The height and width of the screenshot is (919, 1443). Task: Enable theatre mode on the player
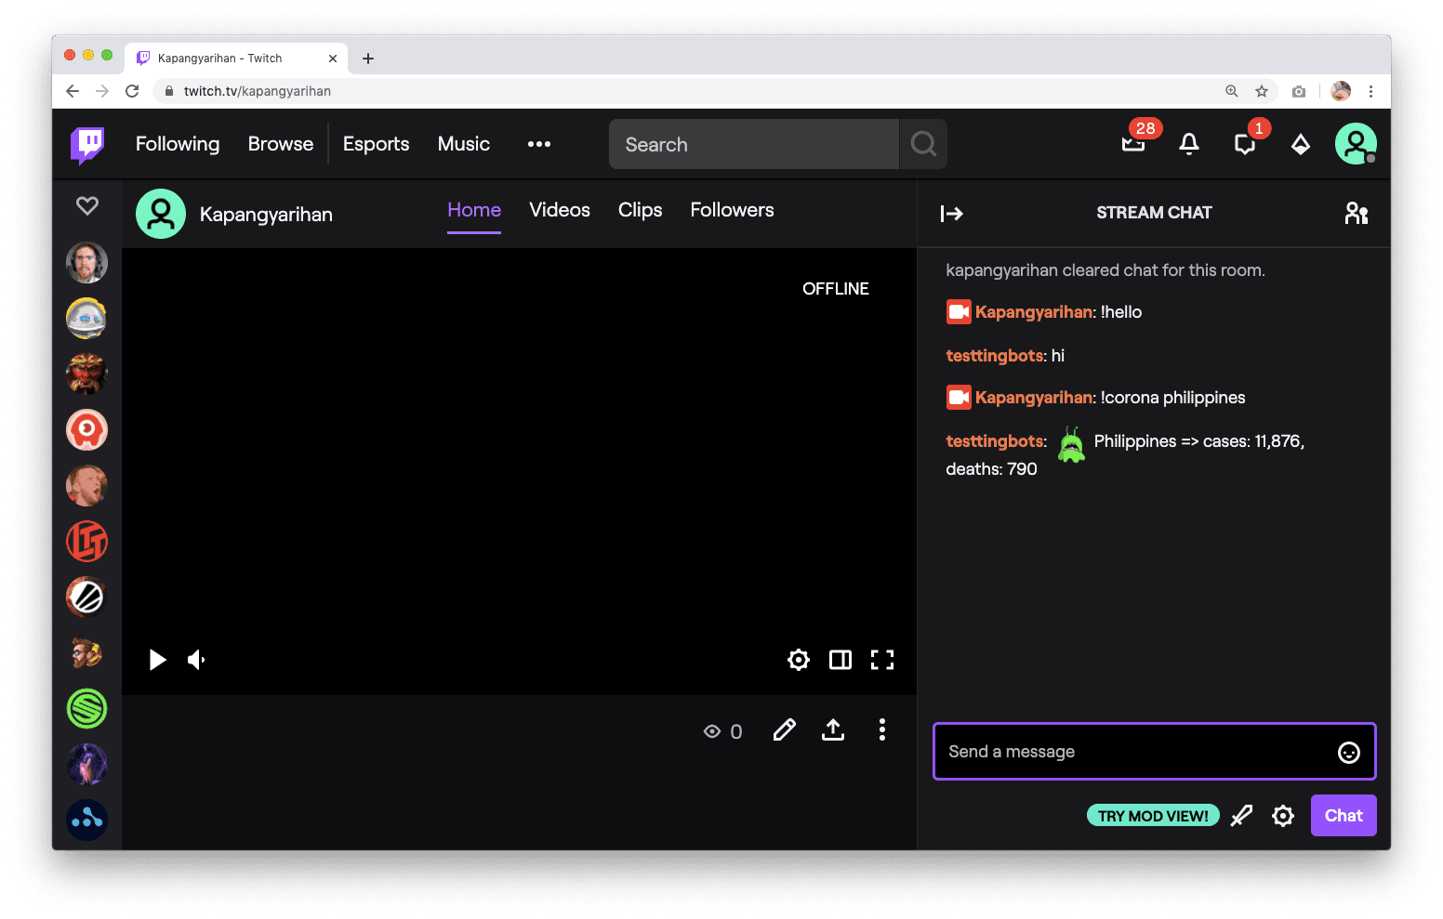point(840,660)
